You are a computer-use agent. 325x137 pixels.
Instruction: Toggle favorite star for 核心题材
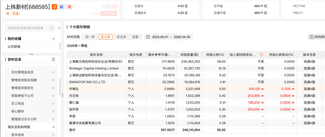[x=53, y=111]
